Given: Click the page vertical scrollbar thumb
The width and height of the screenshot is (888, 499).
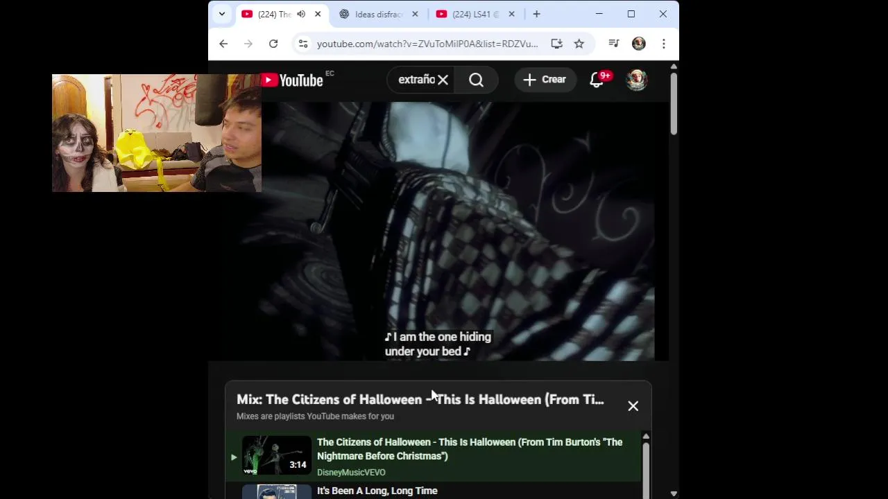Looking at the screenshot, I should pos(673,104).
